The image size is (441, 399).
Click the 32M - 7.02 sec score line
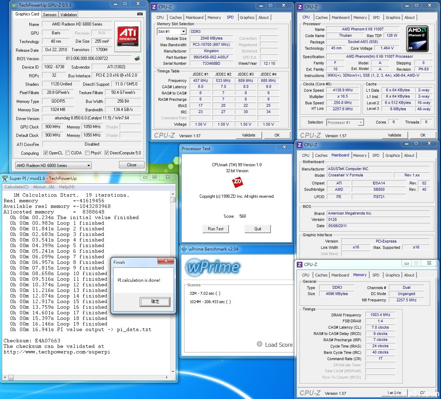[x=205, y=293]
